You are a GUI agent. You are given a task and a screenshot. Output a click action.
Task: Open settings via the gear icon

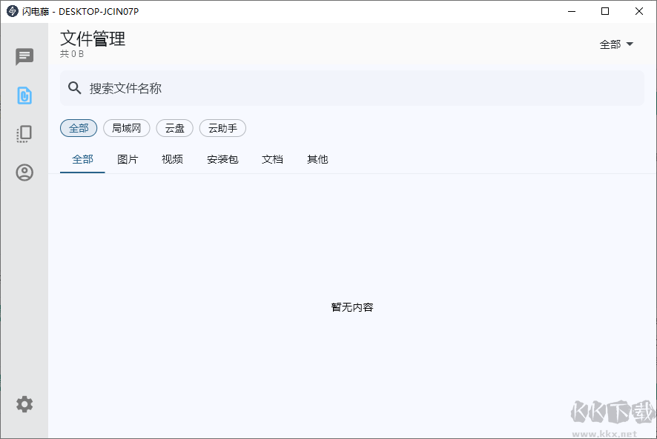(24, 404)
